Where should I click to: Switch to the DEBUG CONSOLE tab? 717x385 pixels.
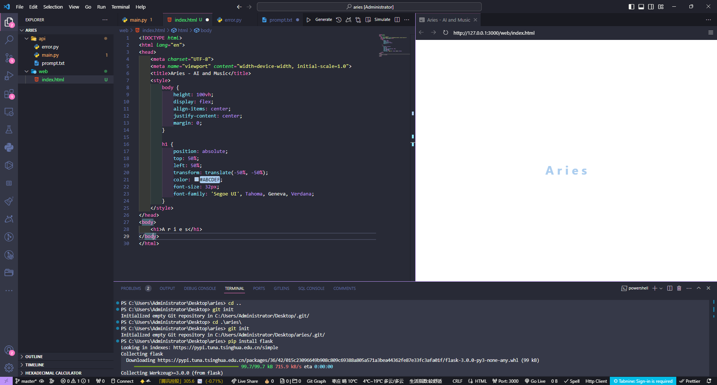(x=200, y=288)
